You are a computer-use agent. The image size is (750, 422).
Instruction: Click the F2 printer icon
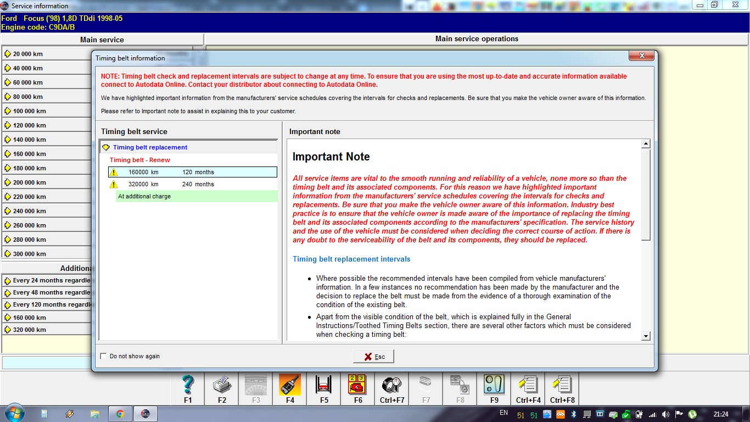222,385
